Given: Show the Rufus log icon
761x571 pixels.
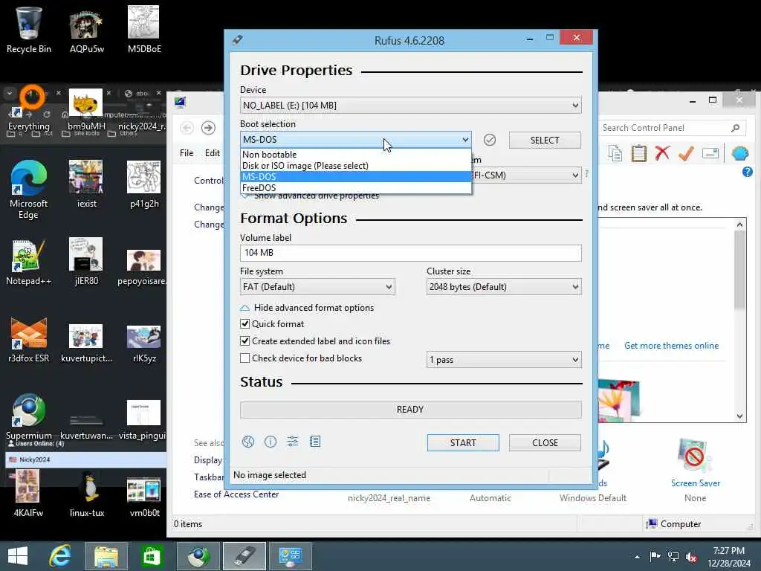Looking at the screenshot, I should (315, 442).
